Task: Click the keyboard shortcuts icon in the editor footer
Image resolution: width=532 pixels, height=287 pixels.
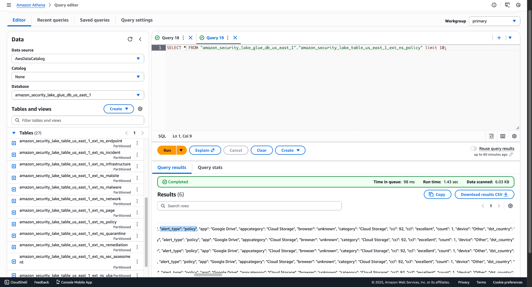Action: click(503, 136)
